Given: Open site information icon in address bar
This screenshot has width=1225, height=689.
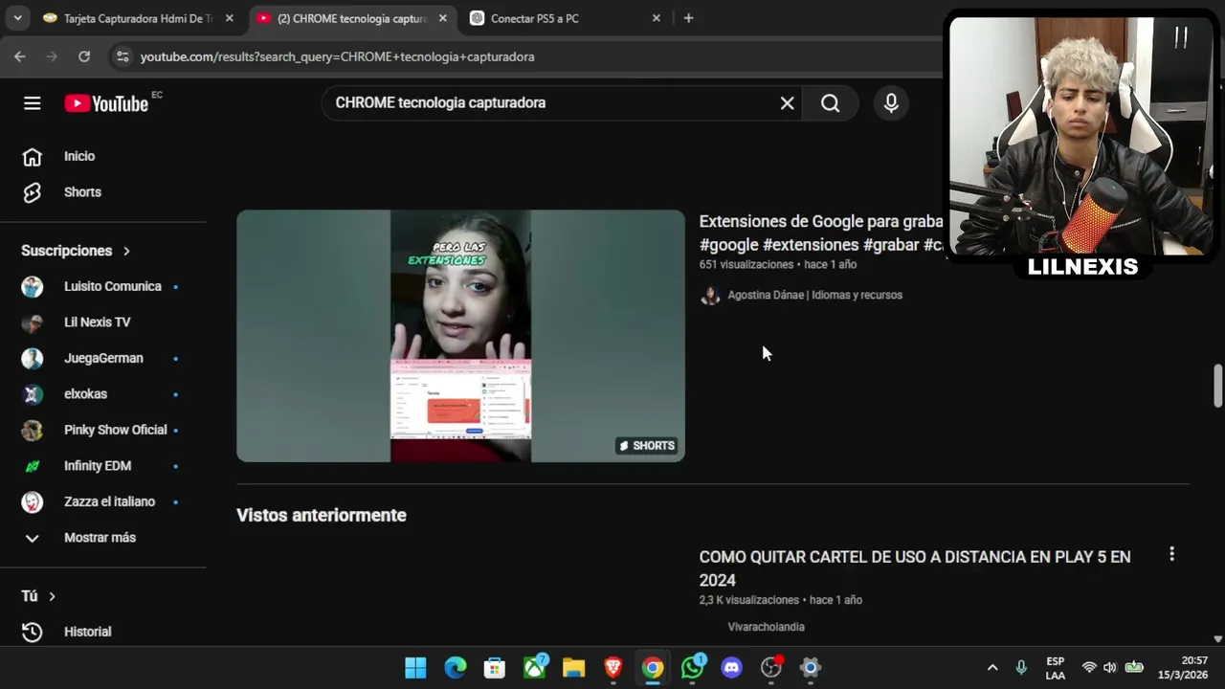Looking at the screenshot, I should 122,56.
